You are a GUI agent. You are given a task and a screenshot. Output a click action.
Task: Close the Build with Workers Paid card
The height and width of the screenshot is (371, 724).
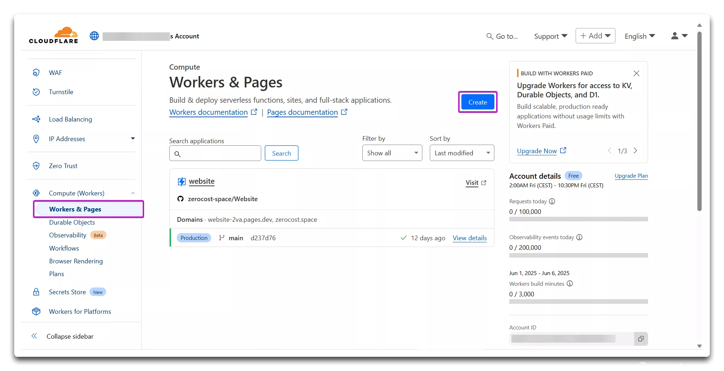(x=636, y=73)
